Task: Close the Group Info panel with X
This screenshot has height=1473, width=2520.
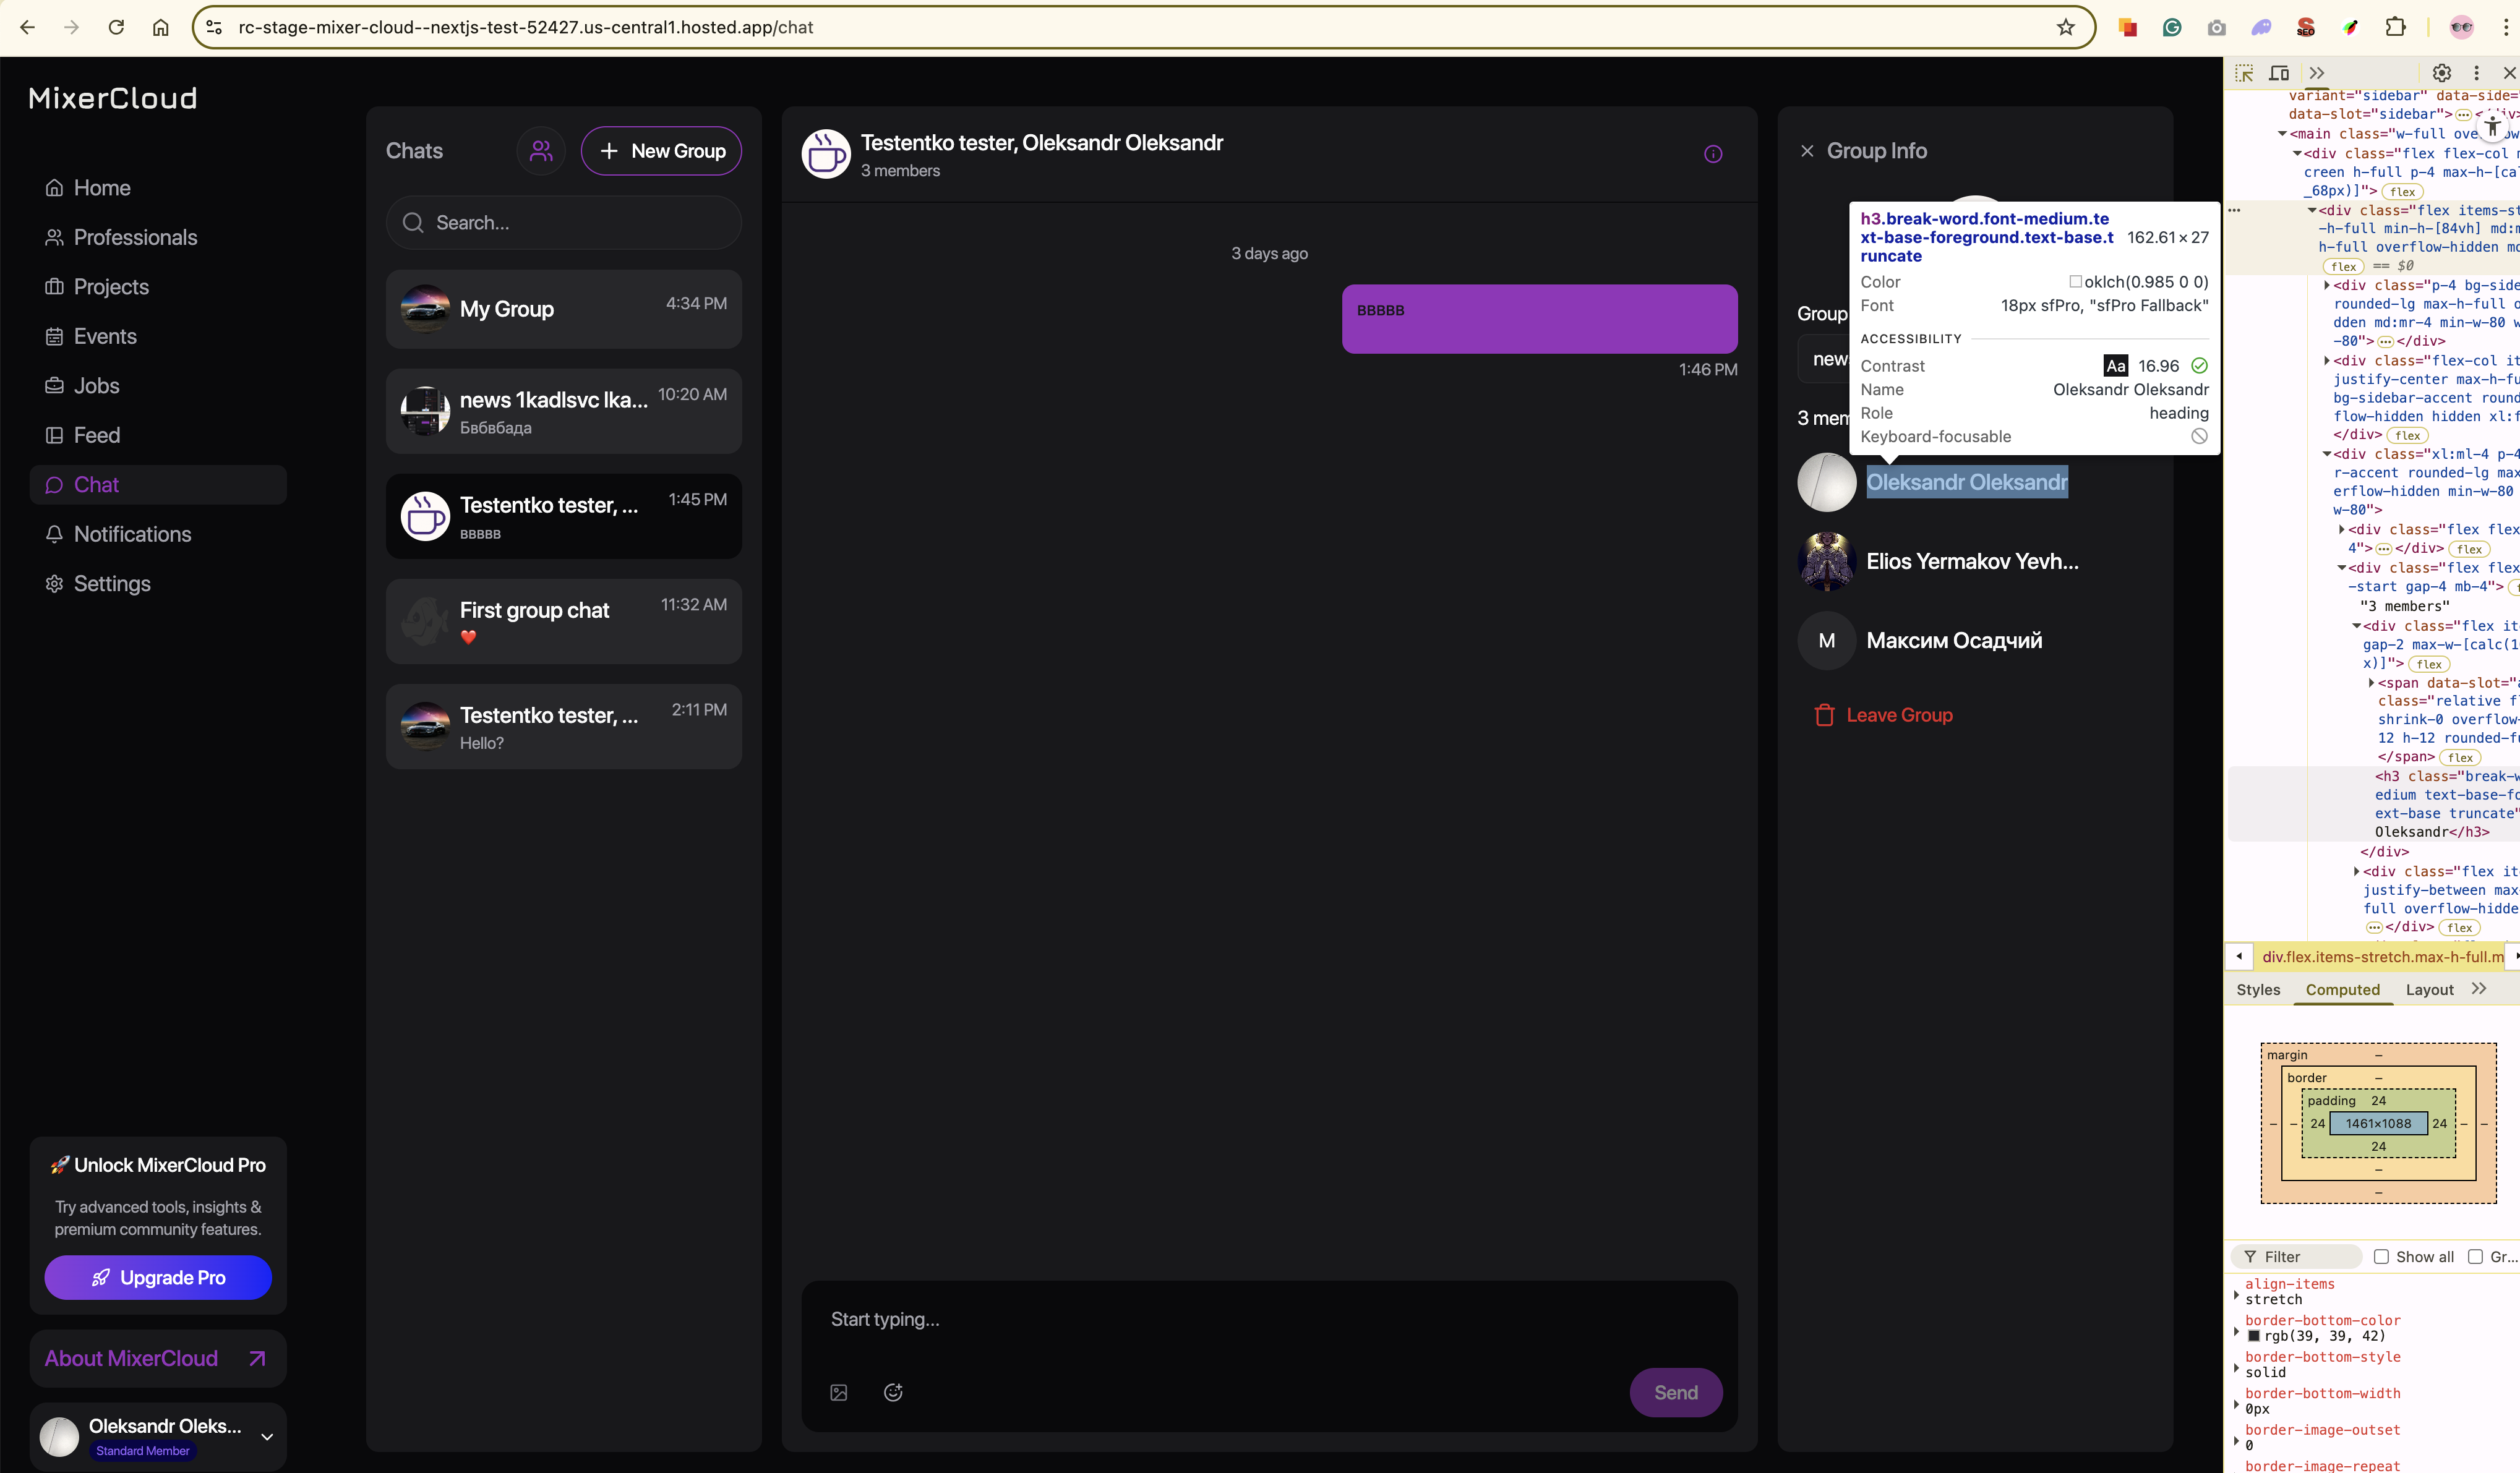Action: (1807, 151)
